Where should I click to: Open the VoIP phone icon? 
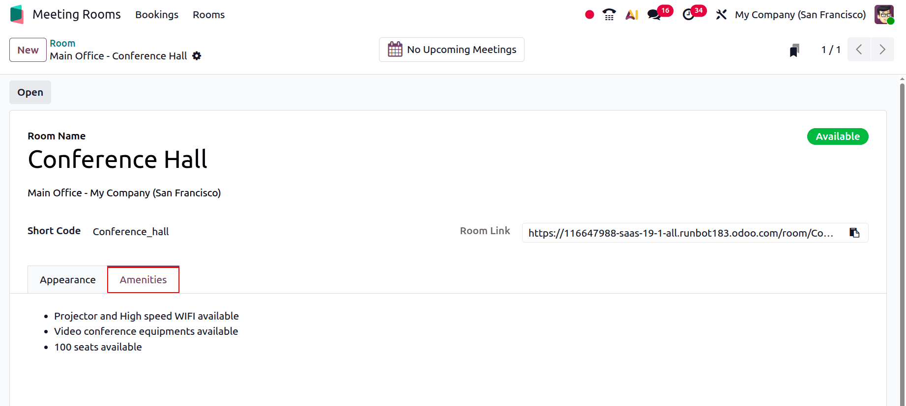point(609,15)
